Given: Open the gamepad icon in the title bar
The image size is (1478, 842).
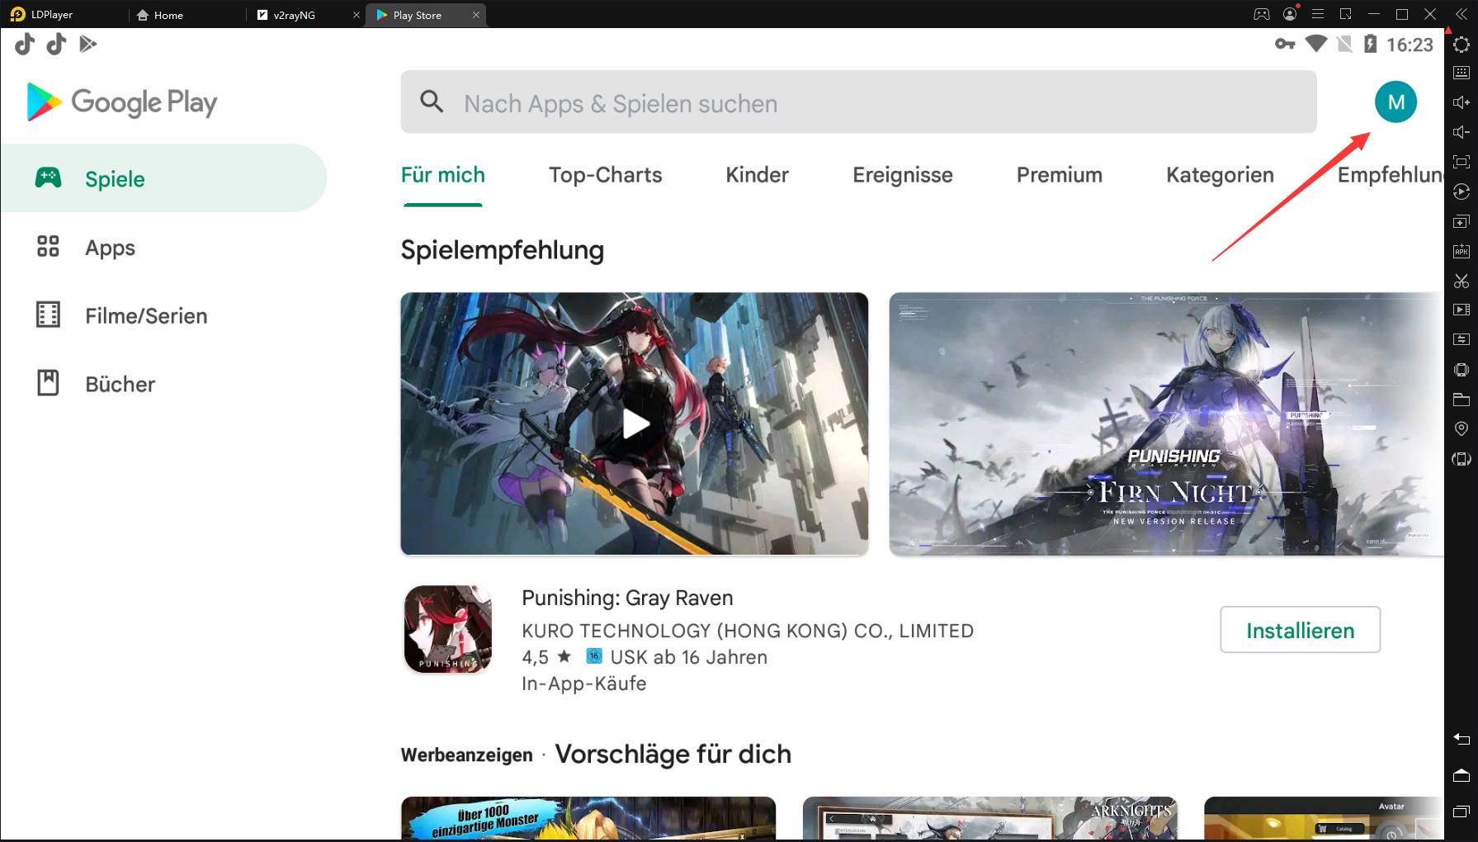Looking at the screenshot, I should tap(1262, 14).
